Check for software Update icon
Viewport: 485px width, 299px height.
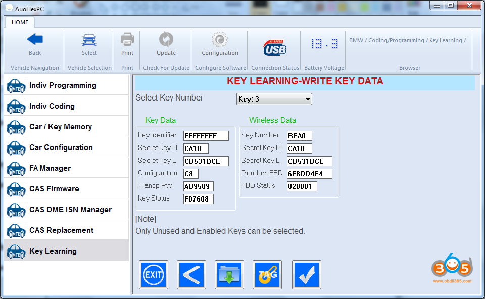click(166, 39)
